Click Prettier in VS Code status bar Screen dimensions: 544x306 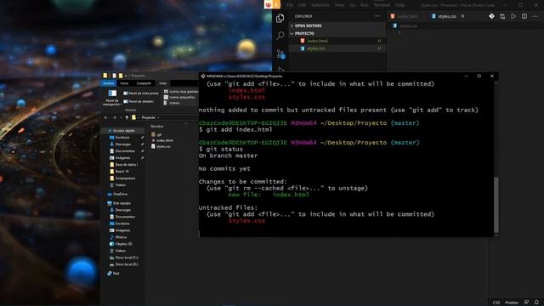[x=512, y=303]
